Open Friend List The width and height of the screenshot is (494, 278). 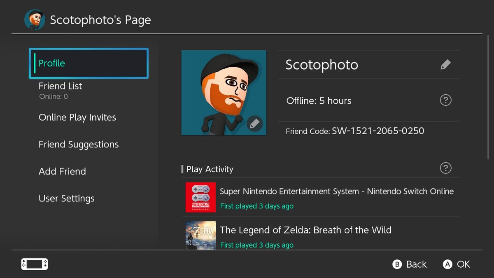coord(61,86)
